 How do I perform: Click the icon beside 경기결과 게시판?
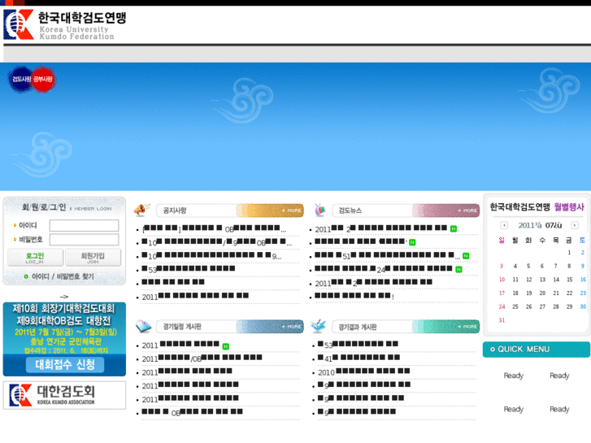pos(319,326)
